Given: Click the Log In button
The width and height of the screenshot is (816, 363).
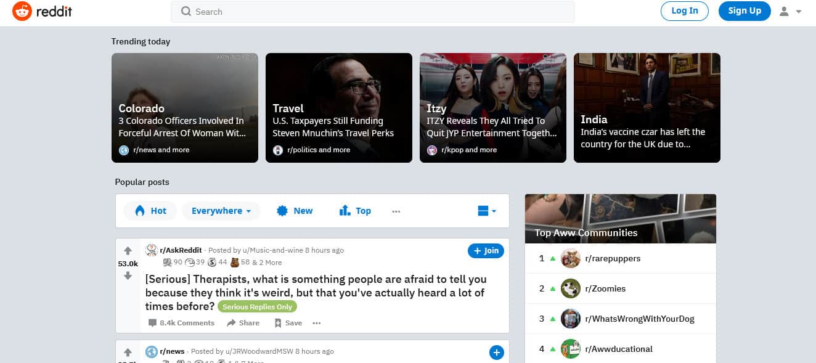Looking at the screenshot, I should 685,10.
